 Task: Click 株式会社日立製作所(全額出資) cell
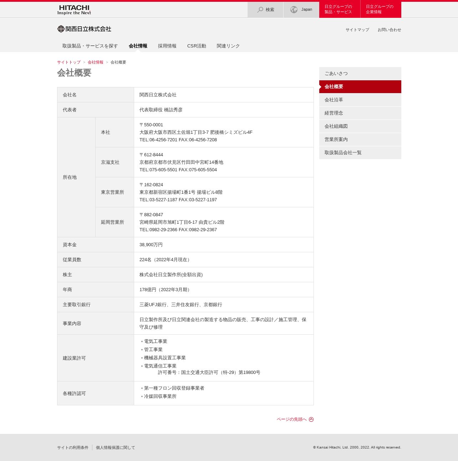pos(224,275)
